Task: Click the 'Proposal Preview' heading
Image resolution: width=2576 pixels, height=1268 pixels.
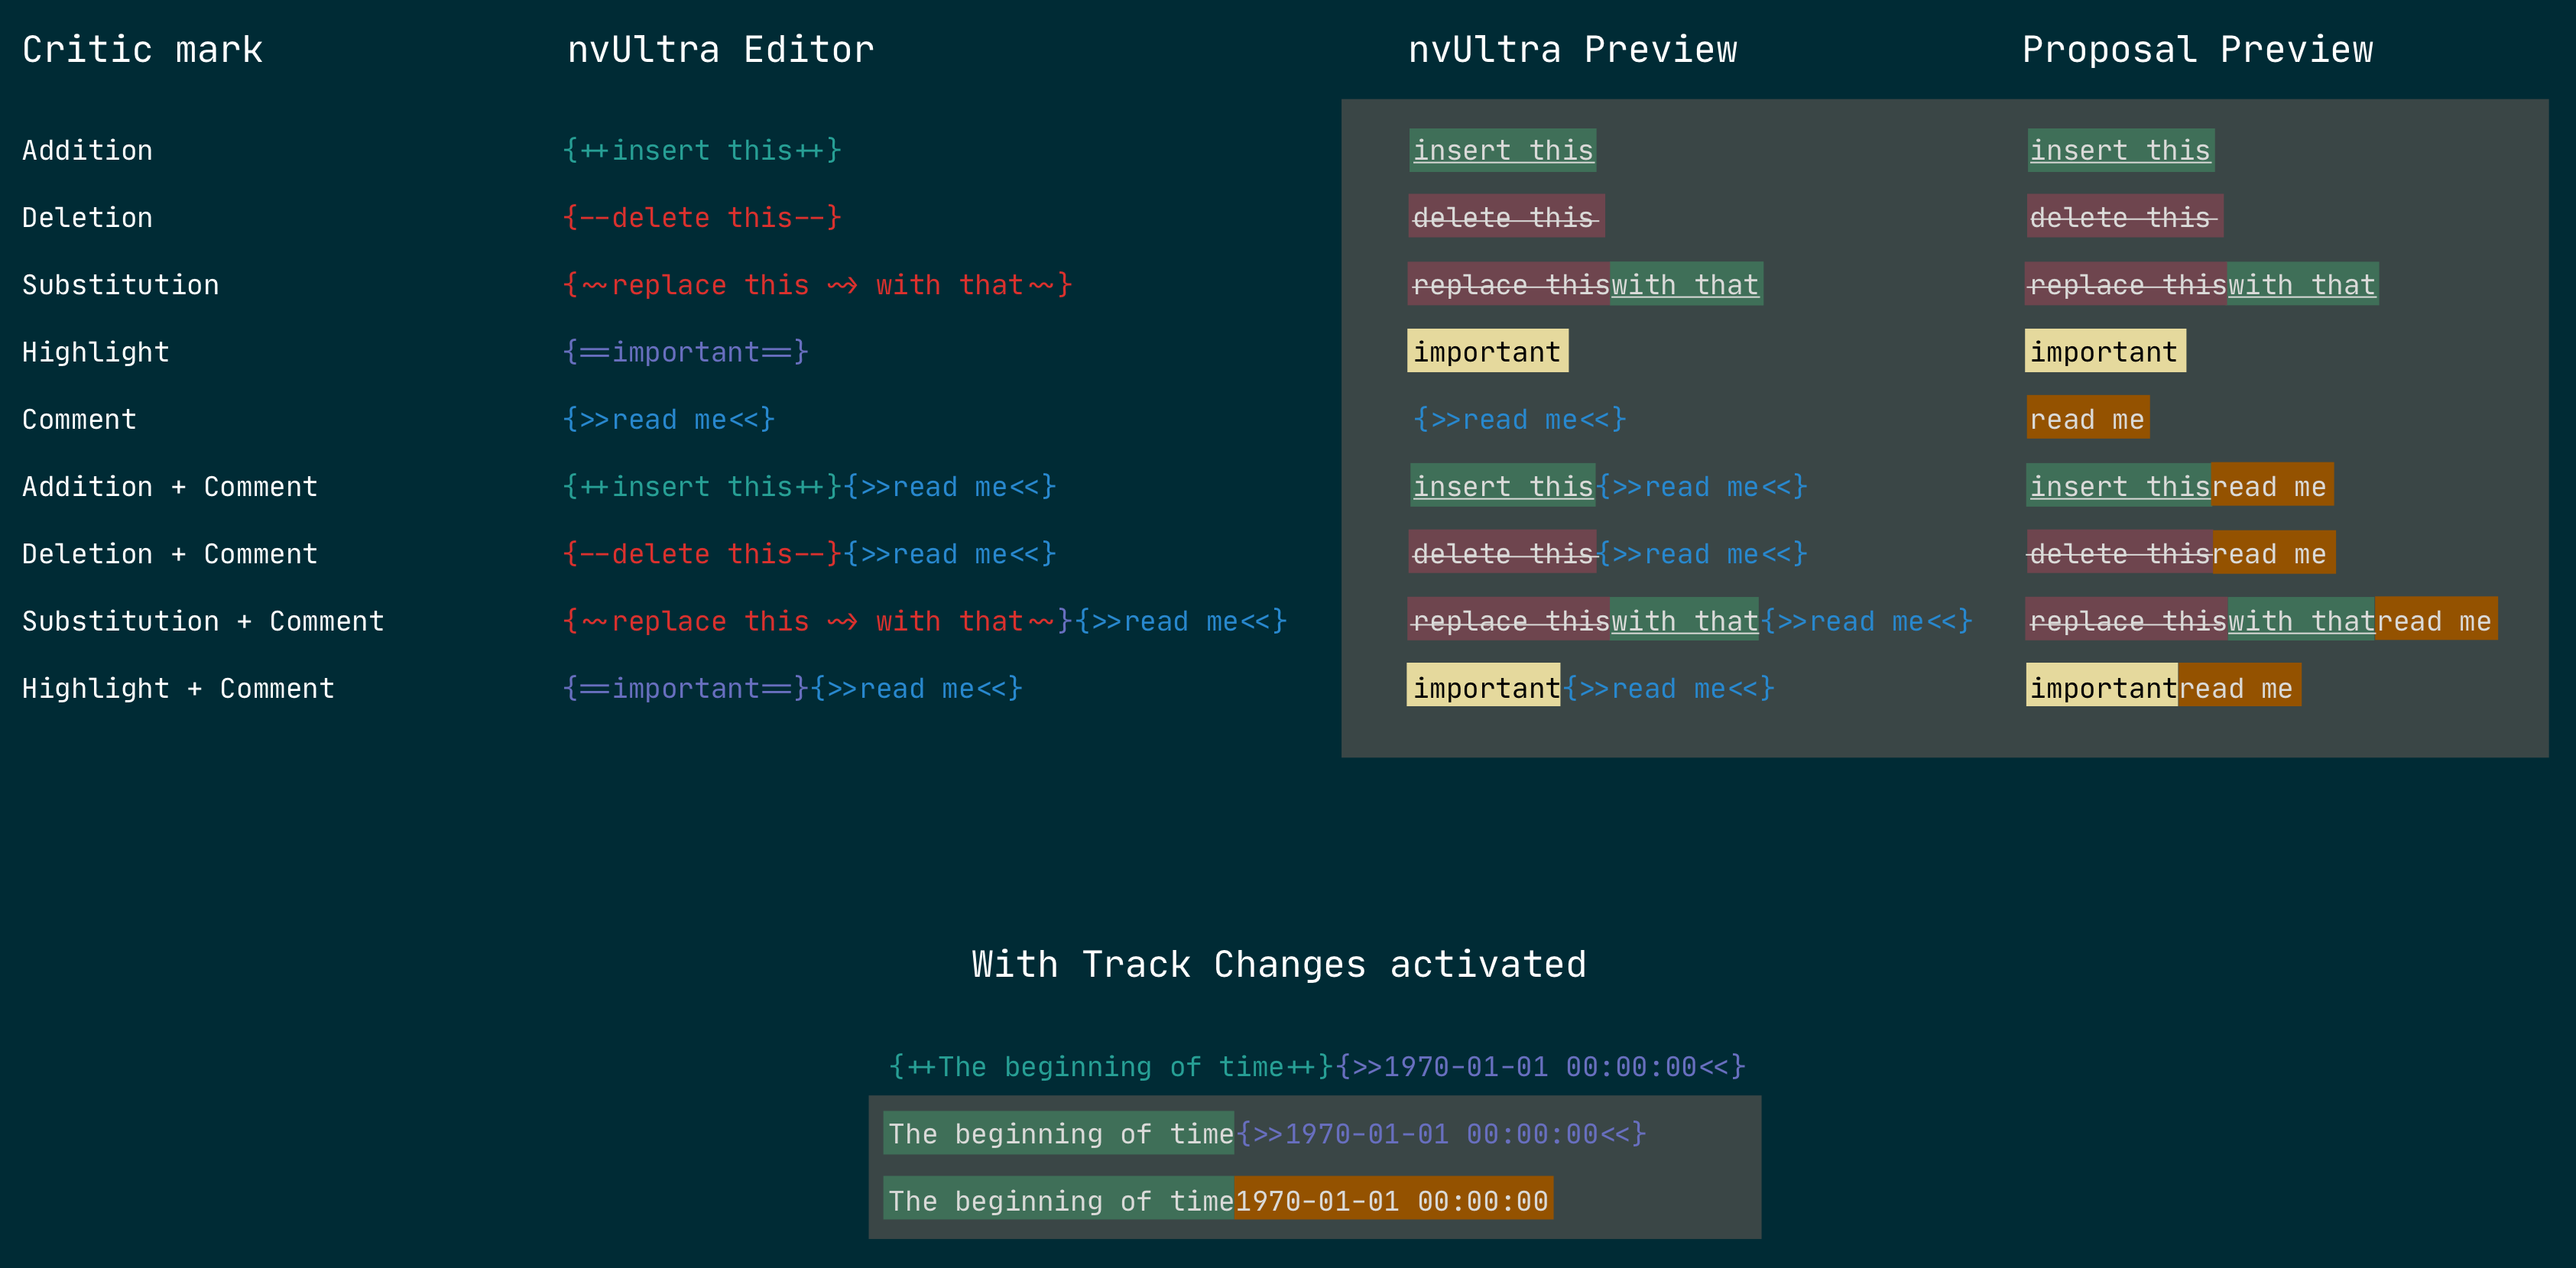Action: click(2197, 49)
